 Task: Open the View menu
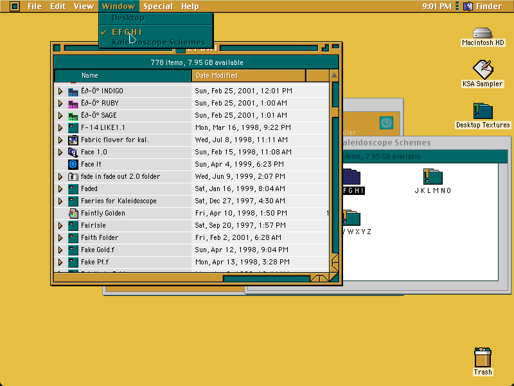pos(84,6)
